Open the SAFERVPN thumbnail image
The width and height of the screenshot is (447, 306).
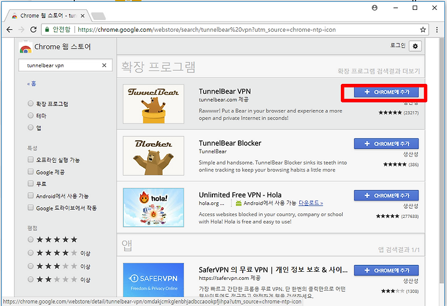pos(153,281)
